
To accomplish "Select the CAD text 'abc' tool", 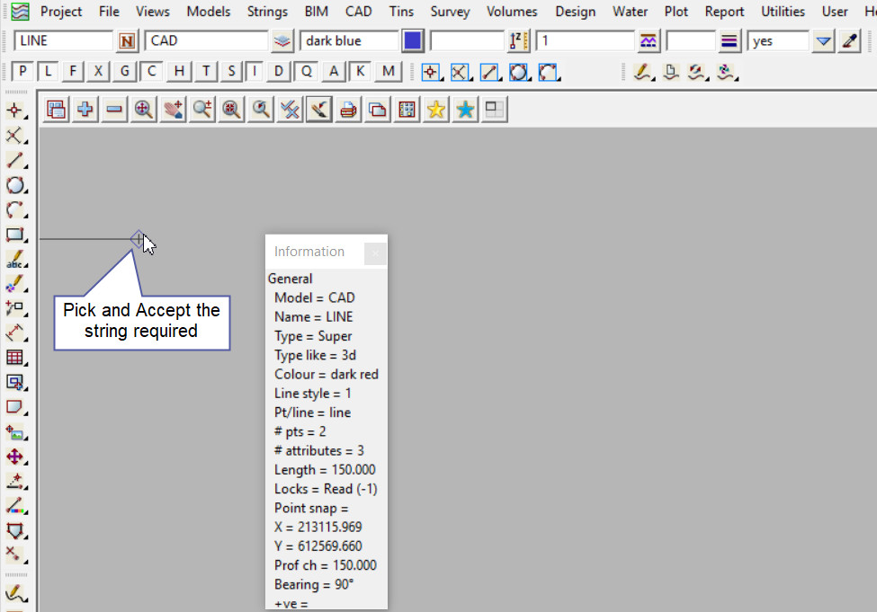I will pos(14,261).
